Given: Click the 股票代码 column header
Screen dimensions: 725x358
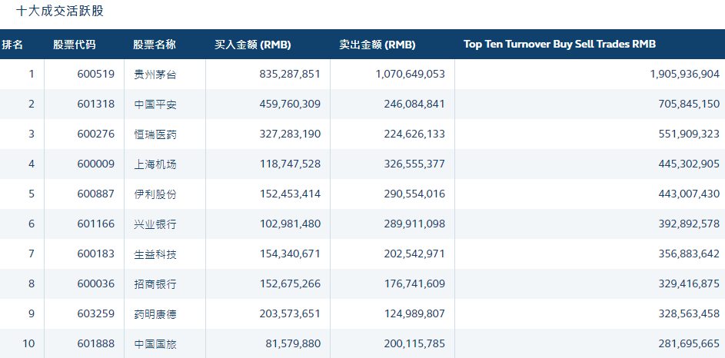Looking at the screenshot, I should (75, 45).
